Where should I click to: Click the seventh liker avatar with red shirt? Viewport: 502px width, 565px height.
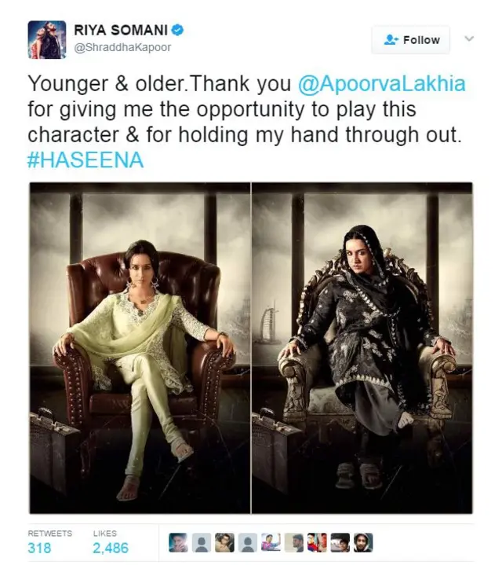click(317, 543)
